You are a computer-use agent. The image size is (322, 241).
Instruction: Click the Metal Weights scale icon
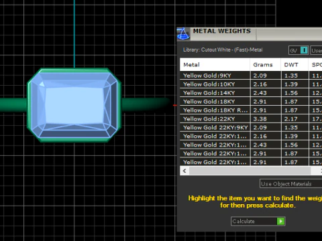pyautogui.click(x=183, y=34)
